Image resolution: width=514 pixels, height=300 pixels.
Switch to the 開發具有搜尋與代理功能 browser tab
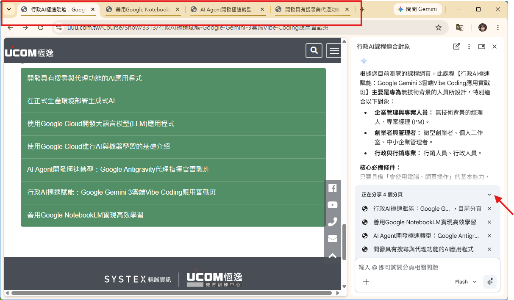click(313, 9)
